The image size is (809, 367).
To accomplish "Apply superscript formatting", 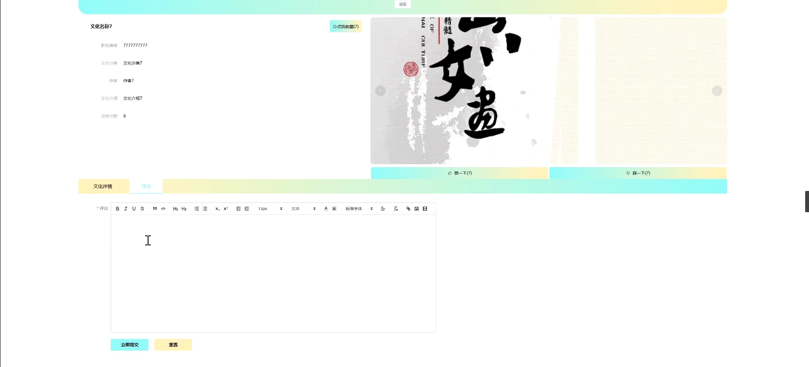I will coord(226,209).
